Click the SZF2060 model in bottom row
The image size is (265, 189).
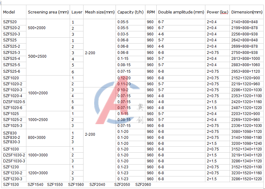143,185
